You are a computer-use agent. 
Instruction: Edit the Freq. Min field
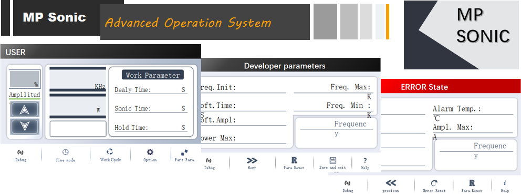[334, 106]
